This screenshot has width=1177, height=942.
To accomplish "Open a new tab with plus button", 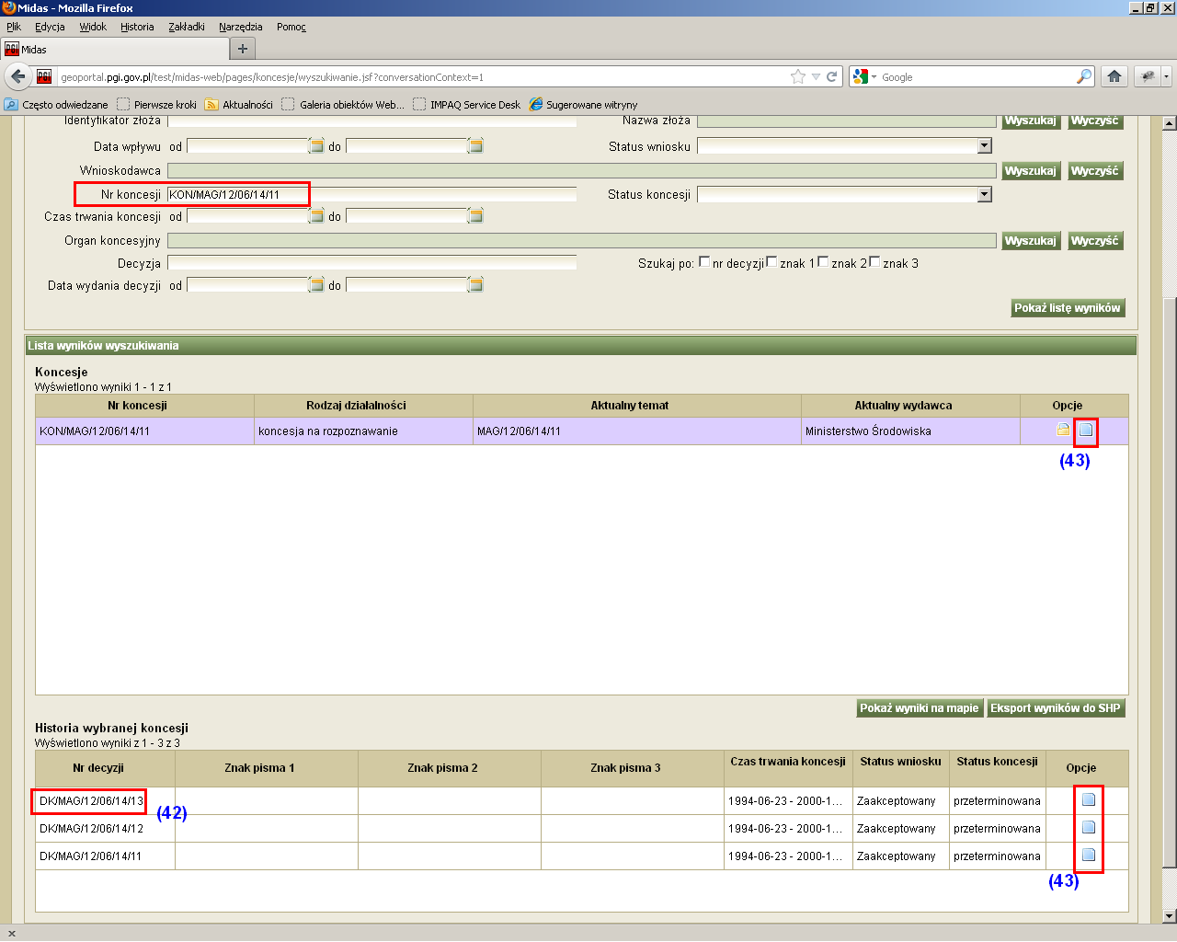I will (243, 49).
